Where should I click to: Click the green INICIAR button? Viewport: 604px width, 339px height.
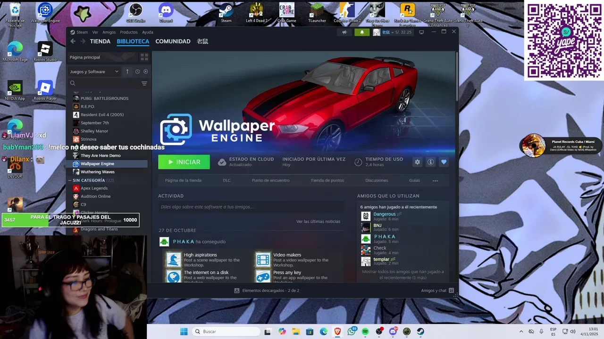pos(184,162)
